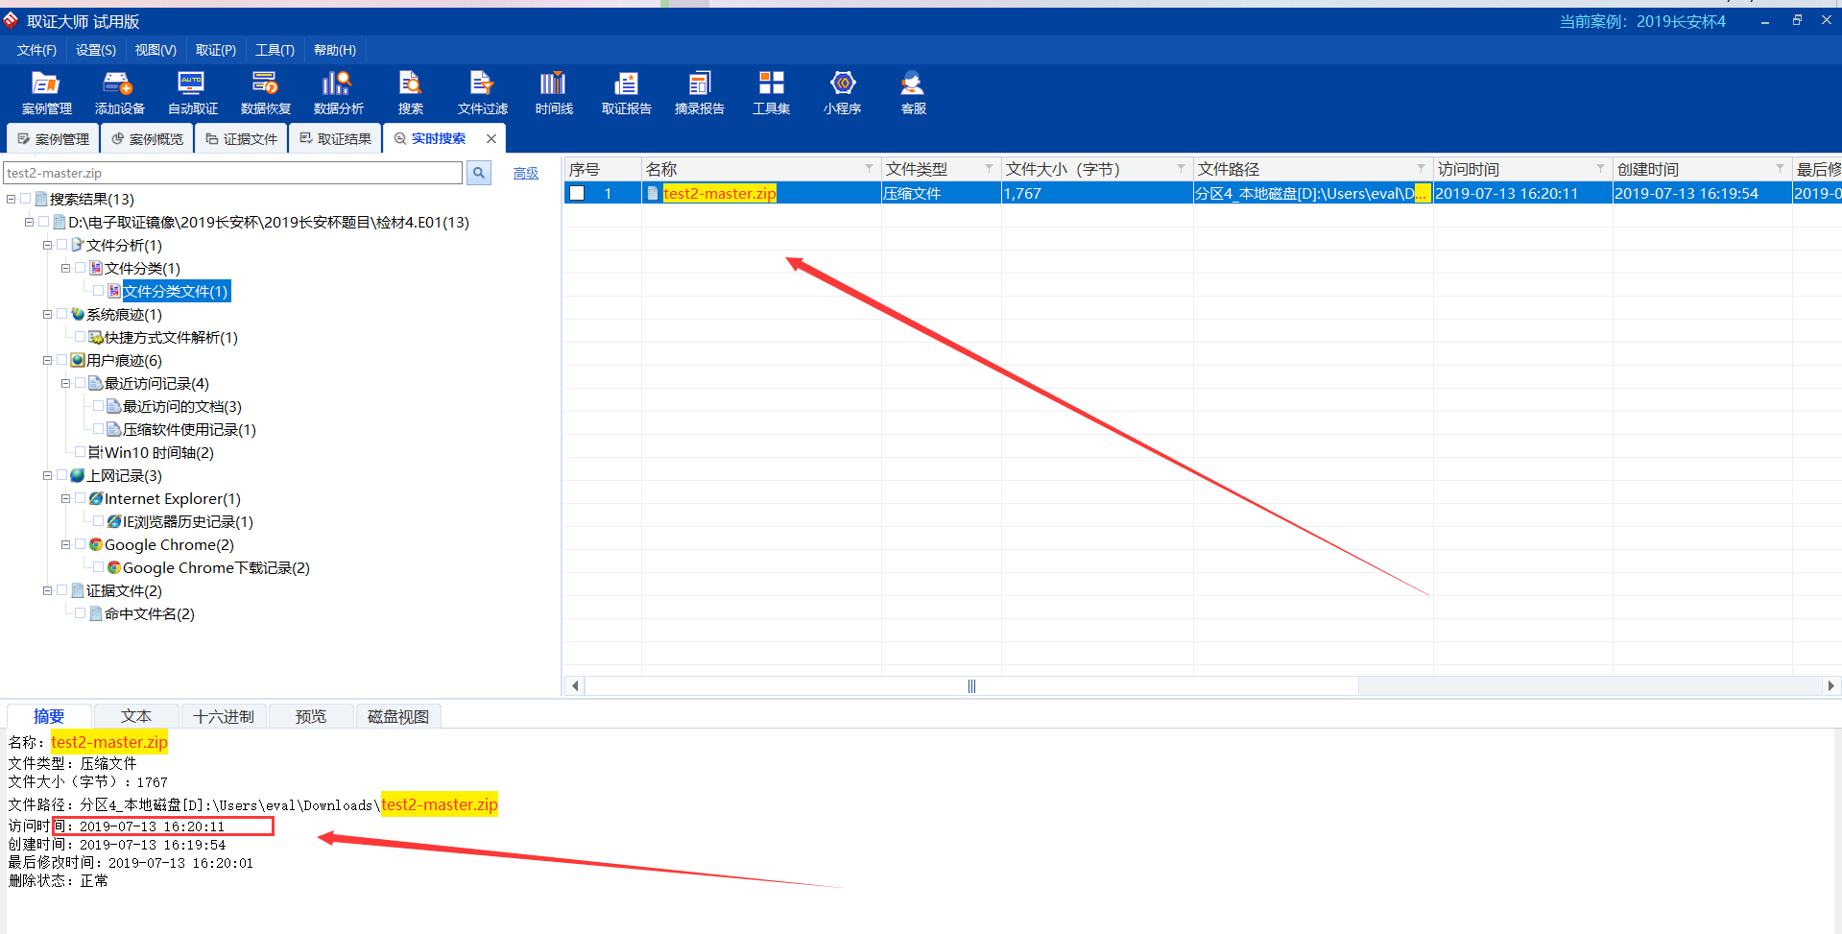Screen dimensions: 1842x934
Task: Click the 访问时间 column filter icon
Action: pos(1600,168)
